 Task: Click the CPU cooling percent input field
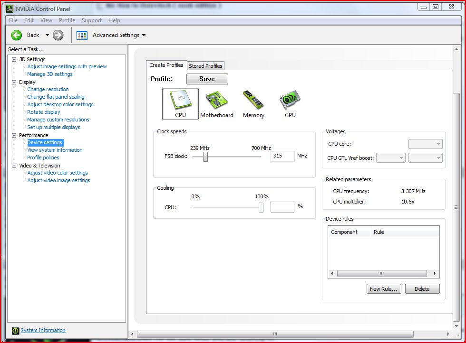[282, 207]
